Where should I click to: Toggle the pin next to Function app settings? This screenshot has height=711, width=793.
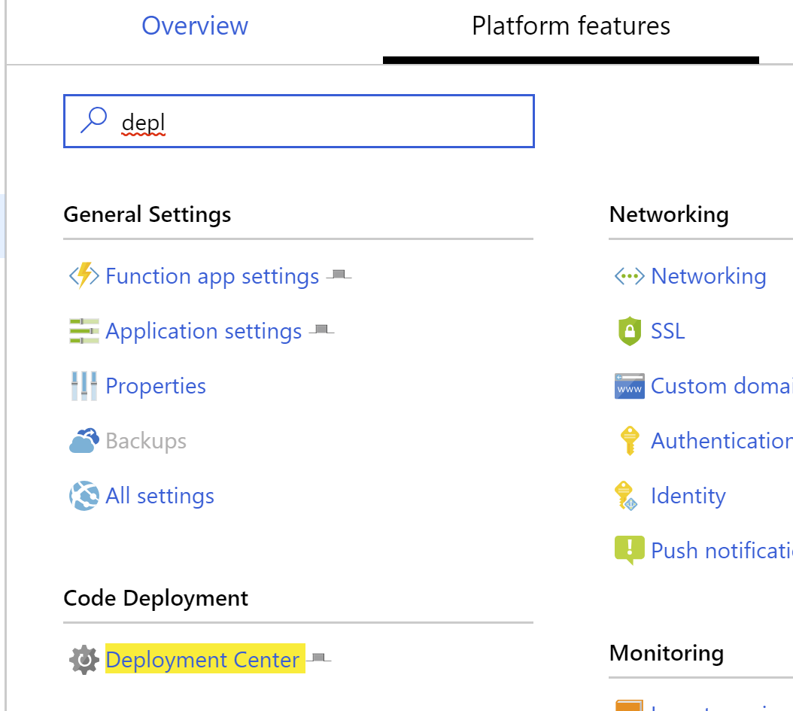339,273
